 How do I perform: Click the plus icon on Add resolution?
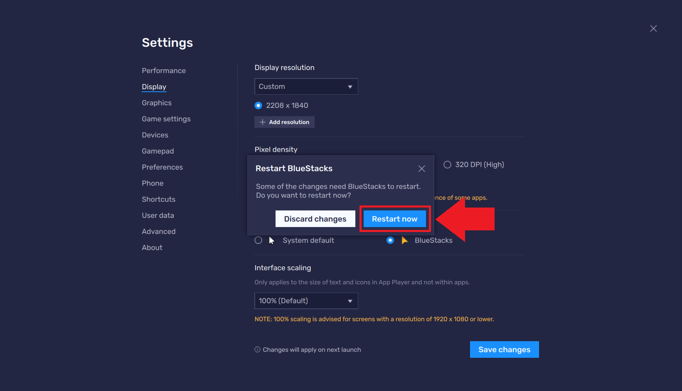[262, 122]
